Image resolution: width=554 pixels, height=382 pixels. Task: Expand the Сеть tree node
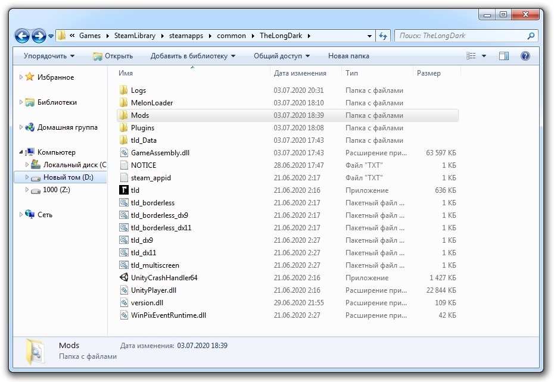21,214
